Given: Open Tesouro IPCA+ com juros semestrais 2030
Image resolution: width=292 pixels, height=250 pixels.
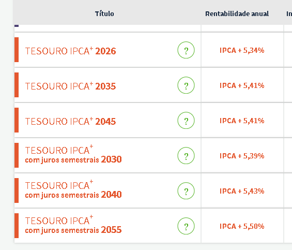Looking at the screenshot, I should click(x=73, y=154).
